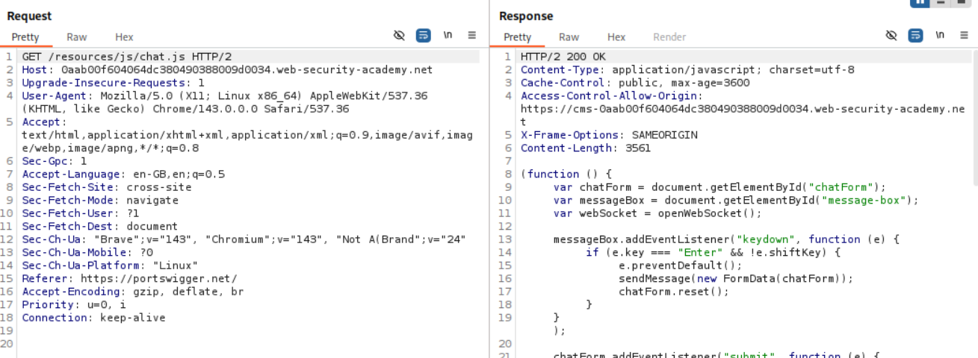Open the Response panel hamburger options menu

pyautogui.click(x=963, y=36)
